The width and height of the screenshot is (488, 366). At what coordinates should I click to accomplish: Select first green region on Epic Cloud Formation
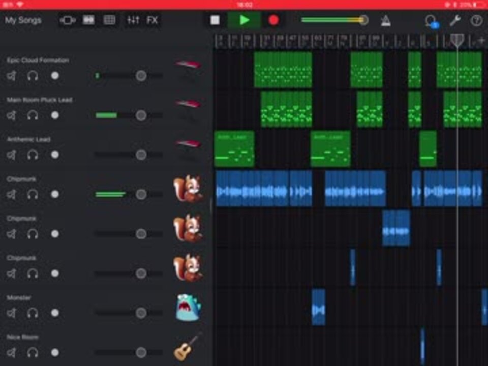(283, 70)
